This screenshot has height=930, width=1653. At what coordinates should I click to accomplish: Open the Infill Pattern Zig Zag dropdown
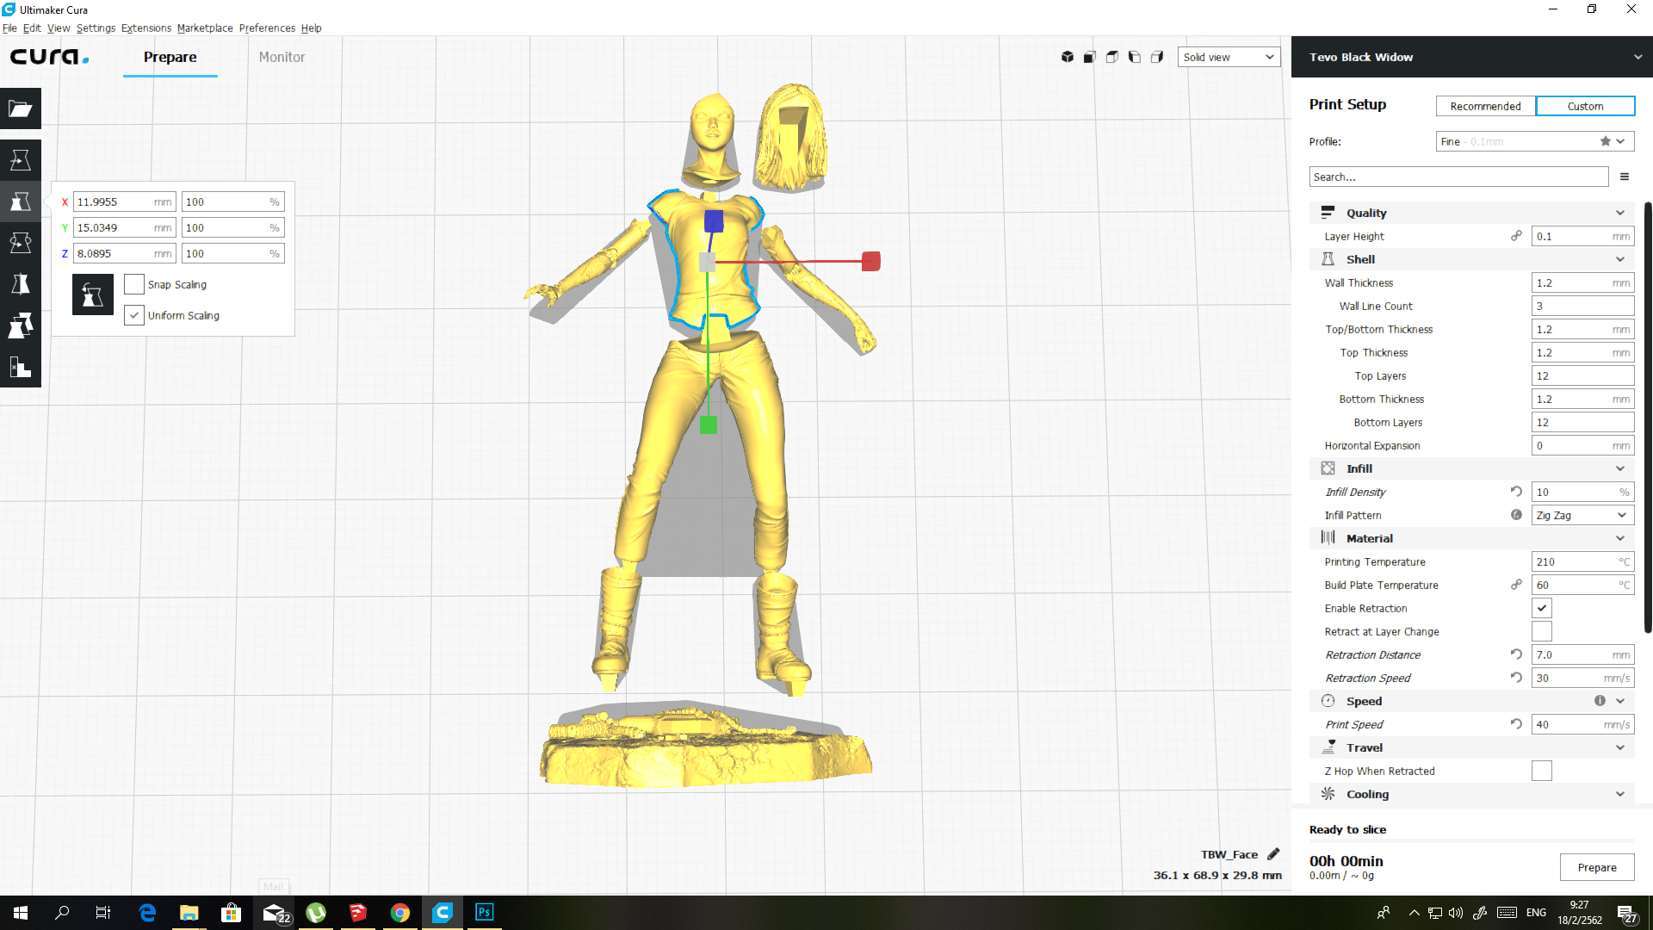pos(1583,515)
